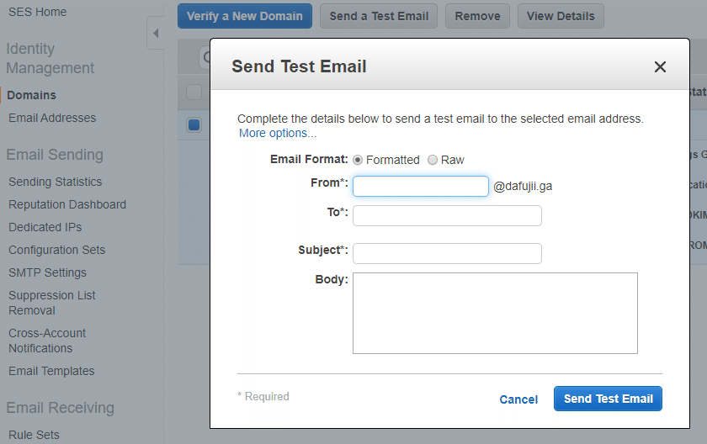
Task: Collapse the left navigation sidebar arrow
Action: pos(156,33)
